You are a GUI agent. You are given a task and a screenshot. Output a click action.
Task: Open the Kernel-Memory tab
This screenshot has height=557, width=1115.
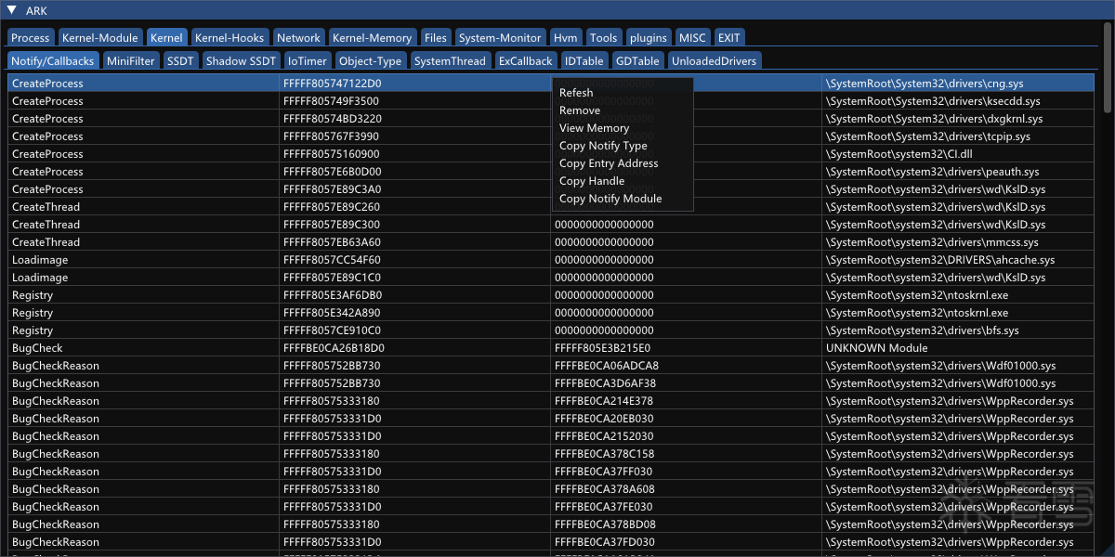tap(372, 38)
